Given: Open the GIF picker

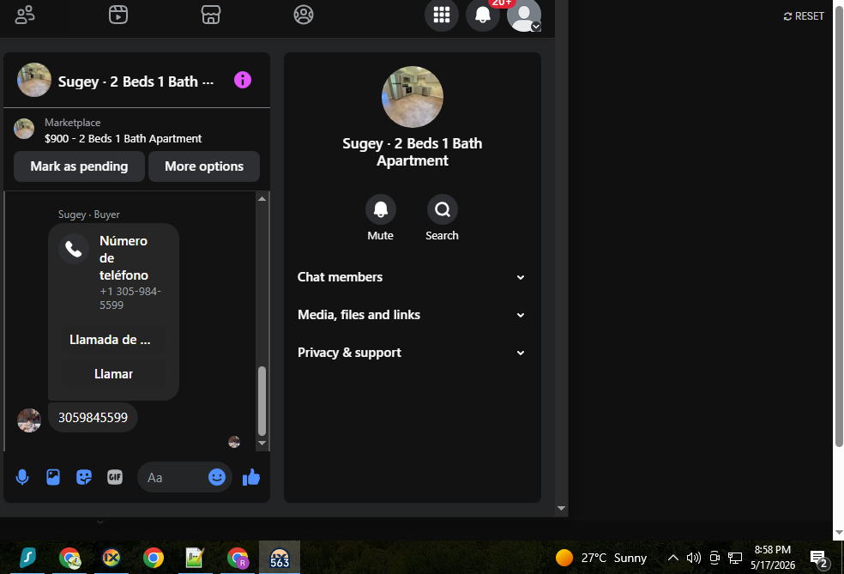Looking at the screenshot, I should 115,477.
